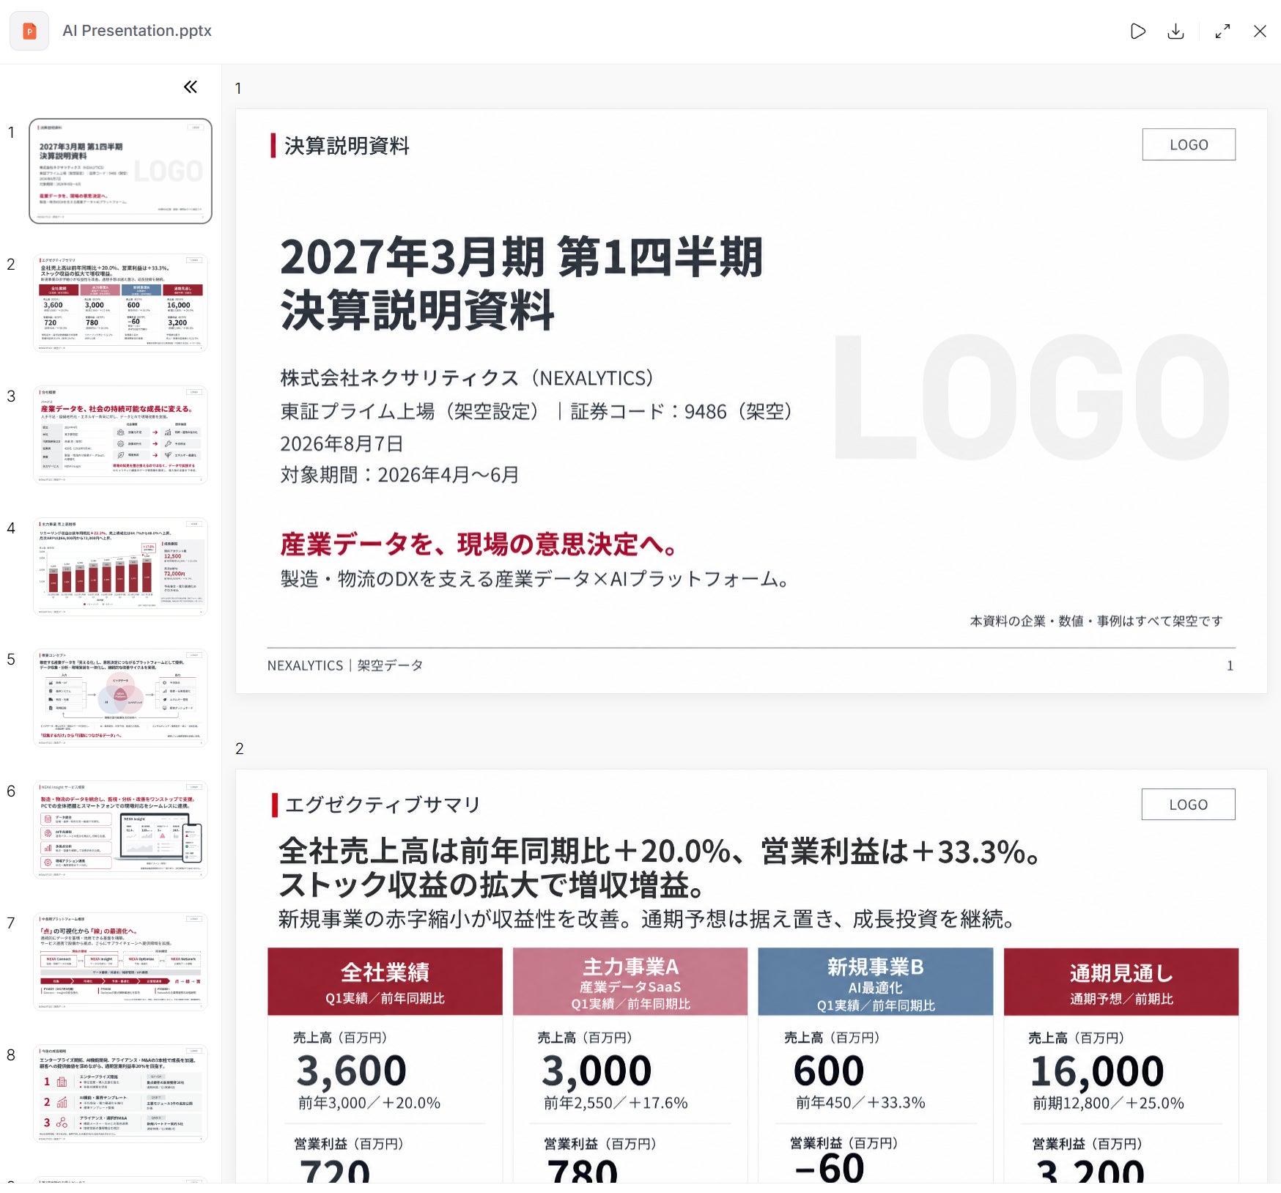Download the AI Presentation.pptx file
Screen dimensions: 1281x1193
tap(1175, 31)
